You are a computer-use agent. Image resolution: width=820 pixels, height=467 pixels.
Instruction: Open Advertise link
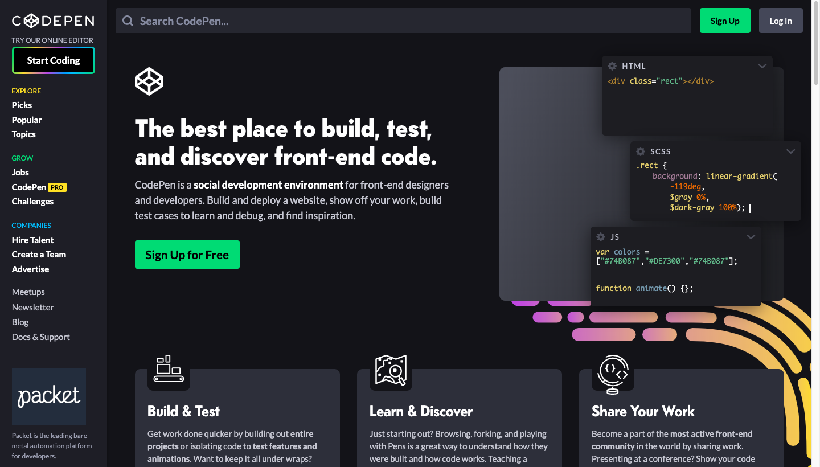(31, 269)
